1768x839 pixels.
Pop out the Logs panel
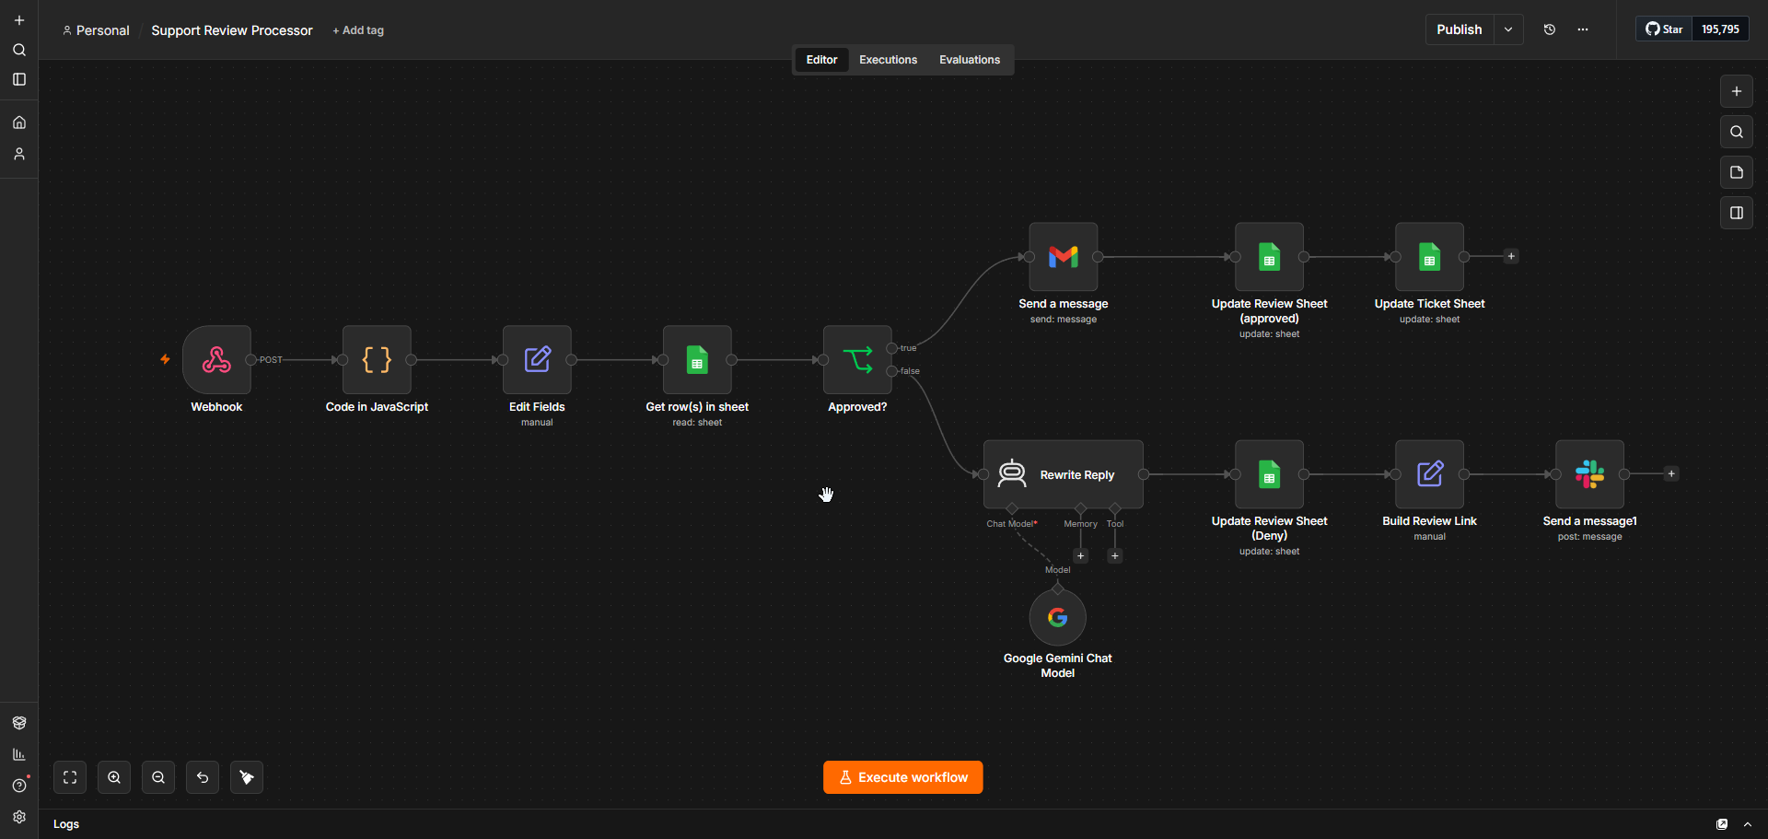click(1722, 824)
